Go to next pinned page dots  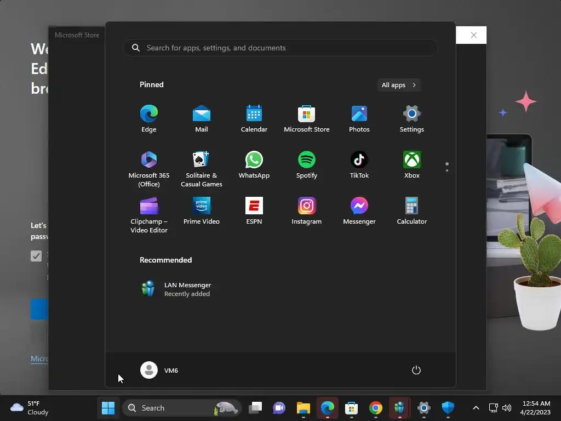(x=447, y=167)
